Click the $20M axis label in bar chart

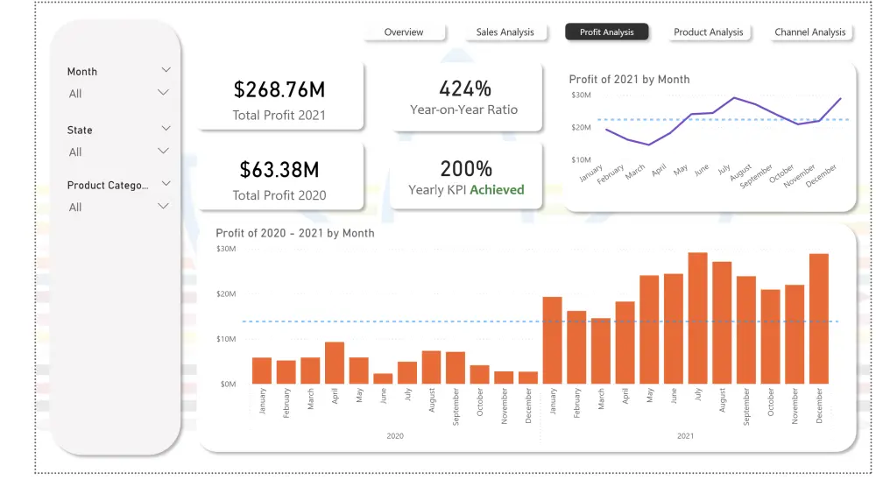click(x=226, y=293)
